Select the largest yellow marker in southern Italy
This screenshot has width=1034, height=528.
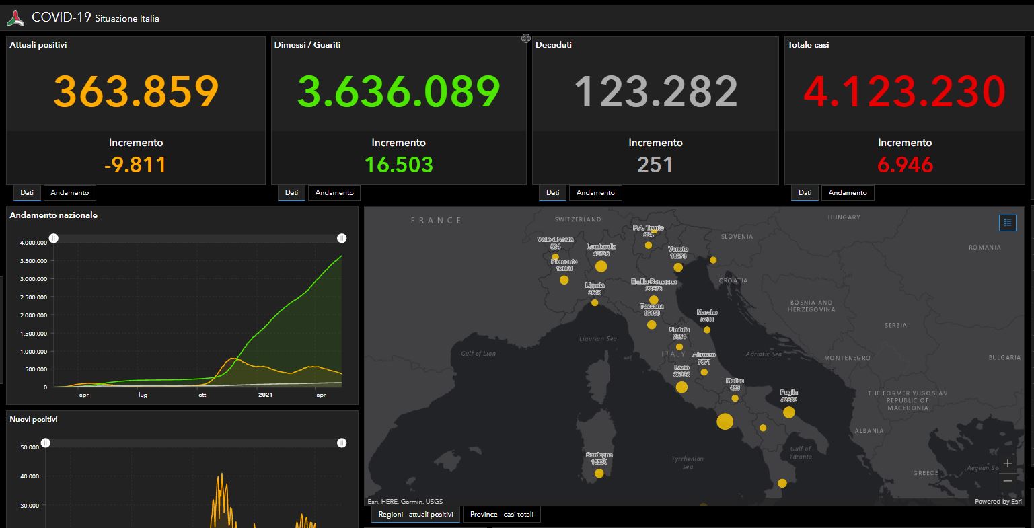tap(725, 422)
